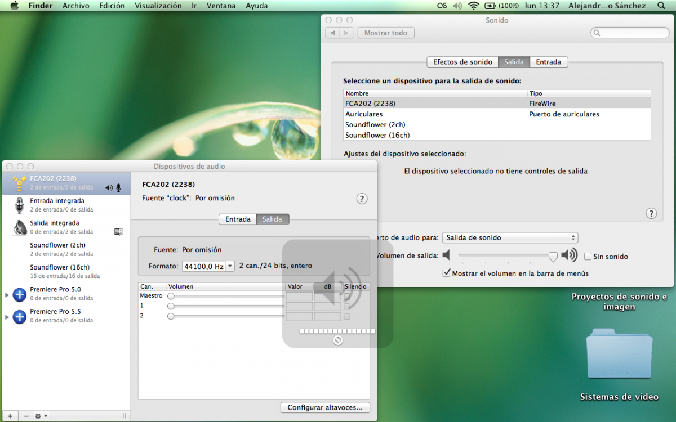Select the Entrada integrada microphone icon

pos(20,205)
